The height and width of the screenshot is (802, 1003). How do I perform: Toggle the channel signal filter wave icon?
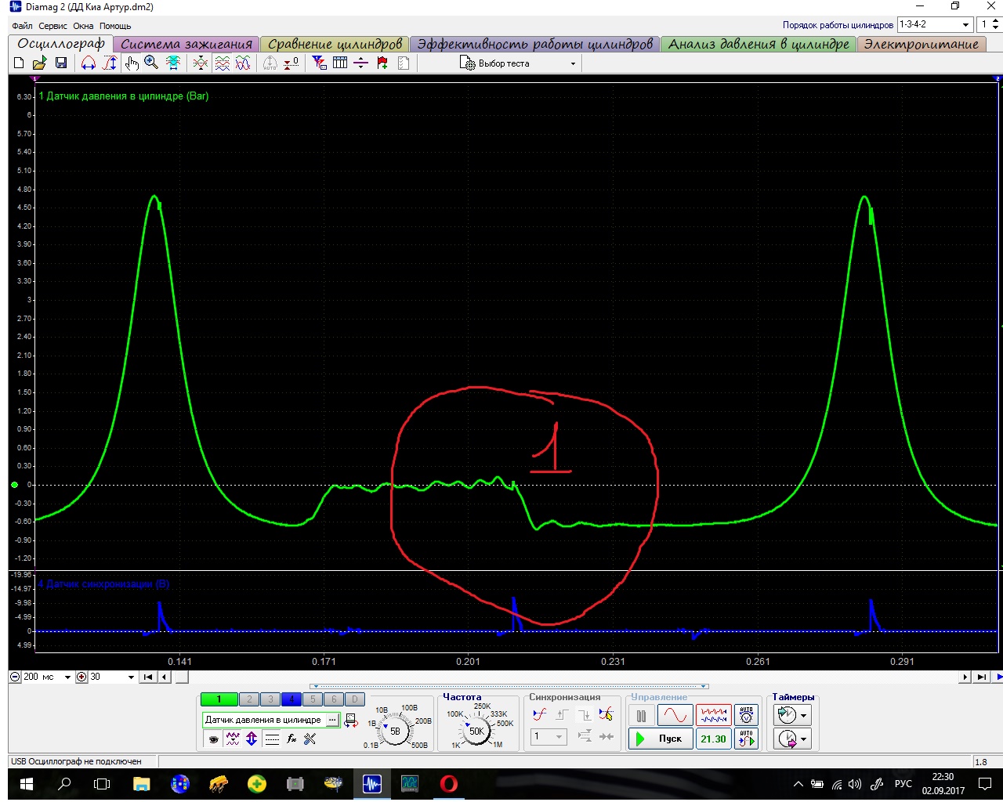click(233, 739)
